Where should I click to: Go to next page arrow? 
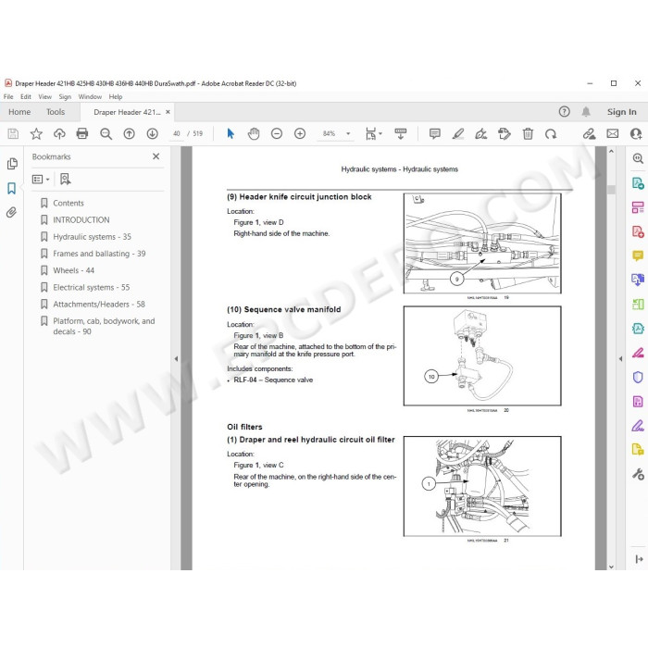tap(153, 133)
